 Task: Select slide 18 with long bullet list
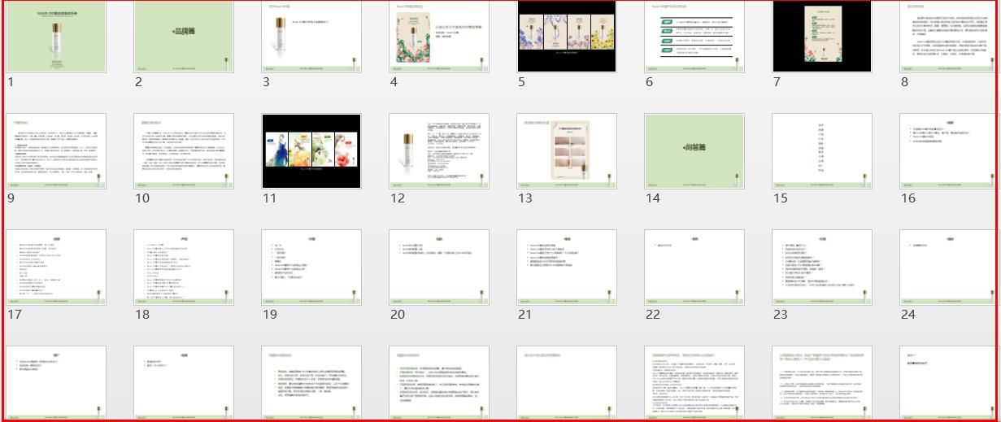(184, 268)
